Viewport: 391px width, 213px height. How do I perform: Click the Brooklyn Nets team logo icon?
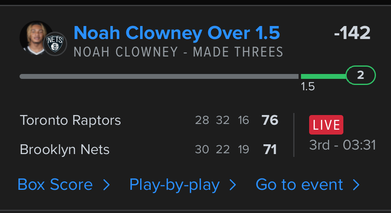(x=55, y=43)
